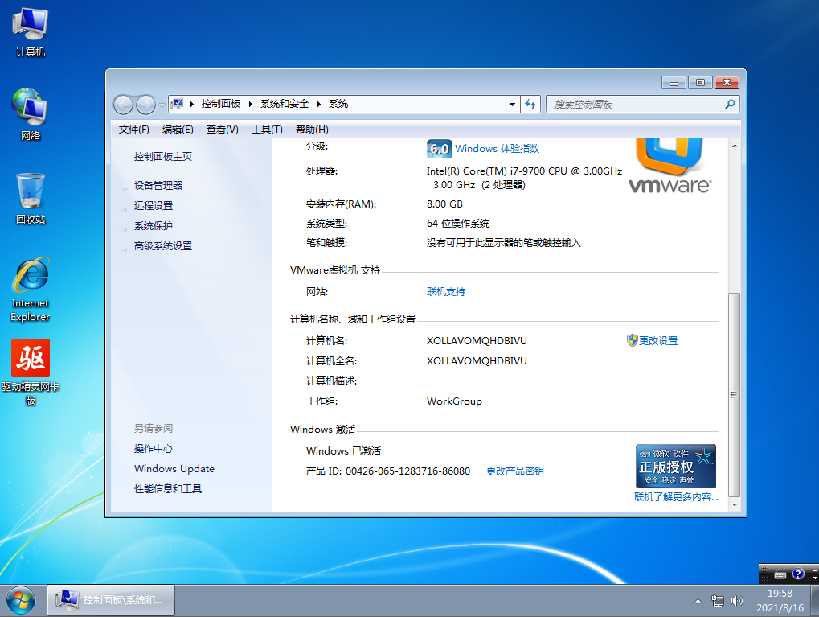Click 更改设置 link

click(658, 340)
